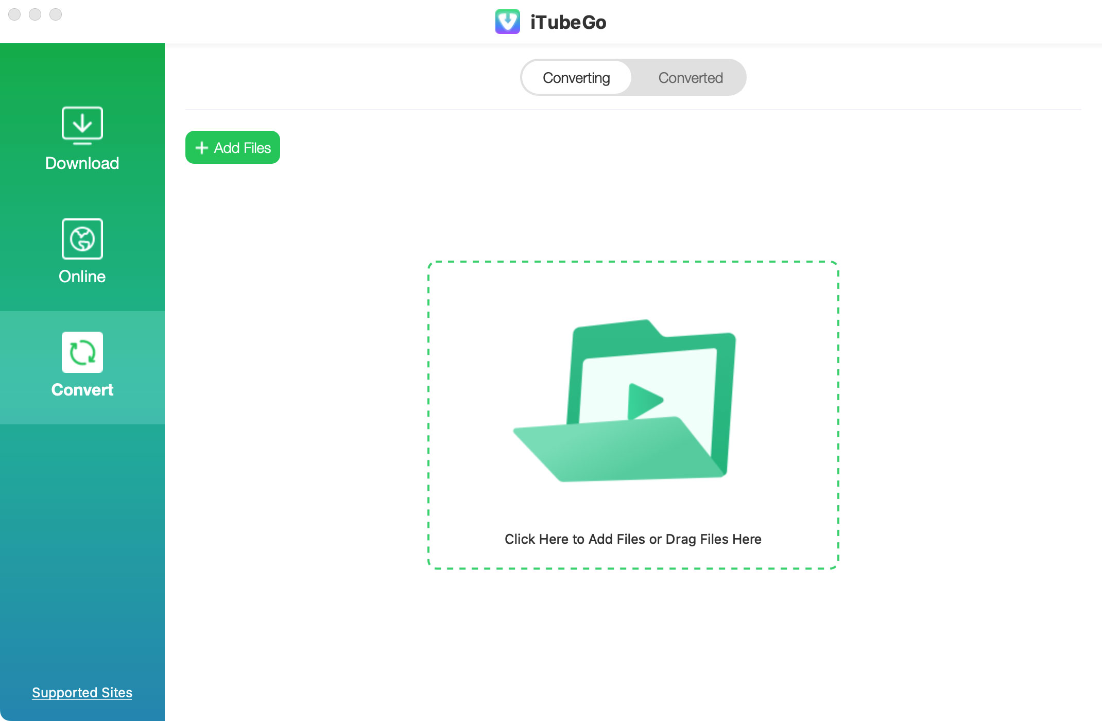Click the Download label in sidebar
This screenshot has width=1102, height=721.
point(82,163)
